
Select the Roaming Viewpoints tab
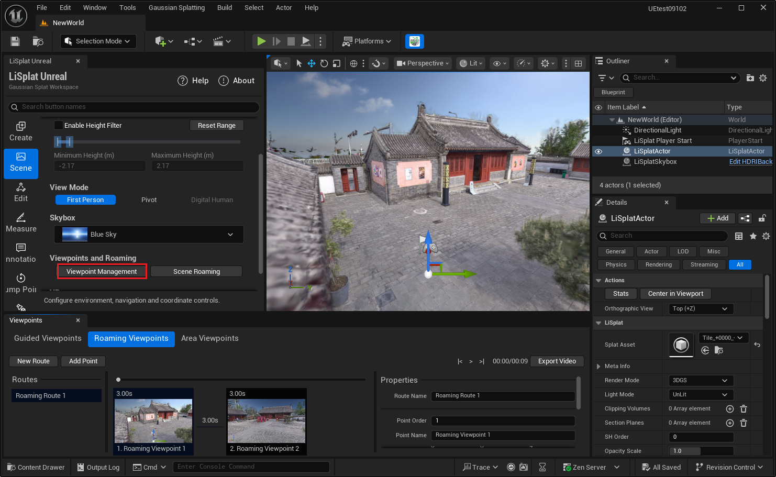pos(131,339)
